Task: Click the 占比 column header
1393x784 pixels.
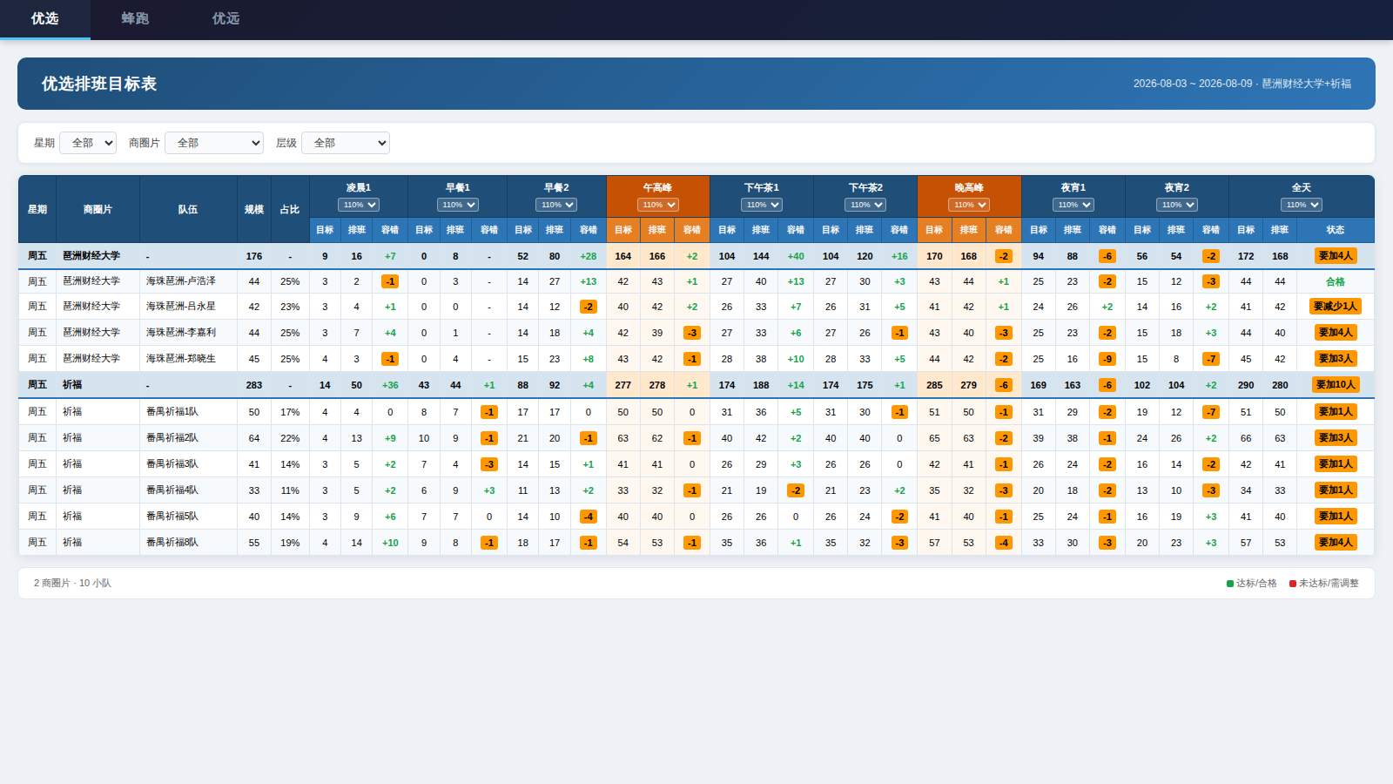Action: (290, 209)
